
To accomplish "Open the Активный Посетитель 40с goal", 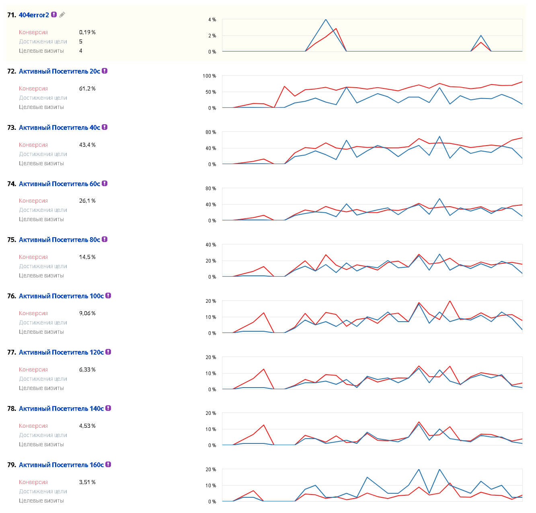I will tap(60, 127).
